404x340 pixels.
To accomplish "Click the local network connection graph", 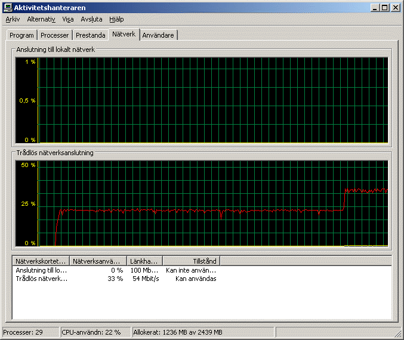I will coord(212,100).
